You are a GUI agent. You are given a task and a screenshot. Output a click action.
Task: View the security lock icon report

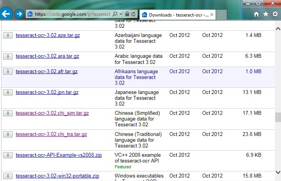pos(127,14)
